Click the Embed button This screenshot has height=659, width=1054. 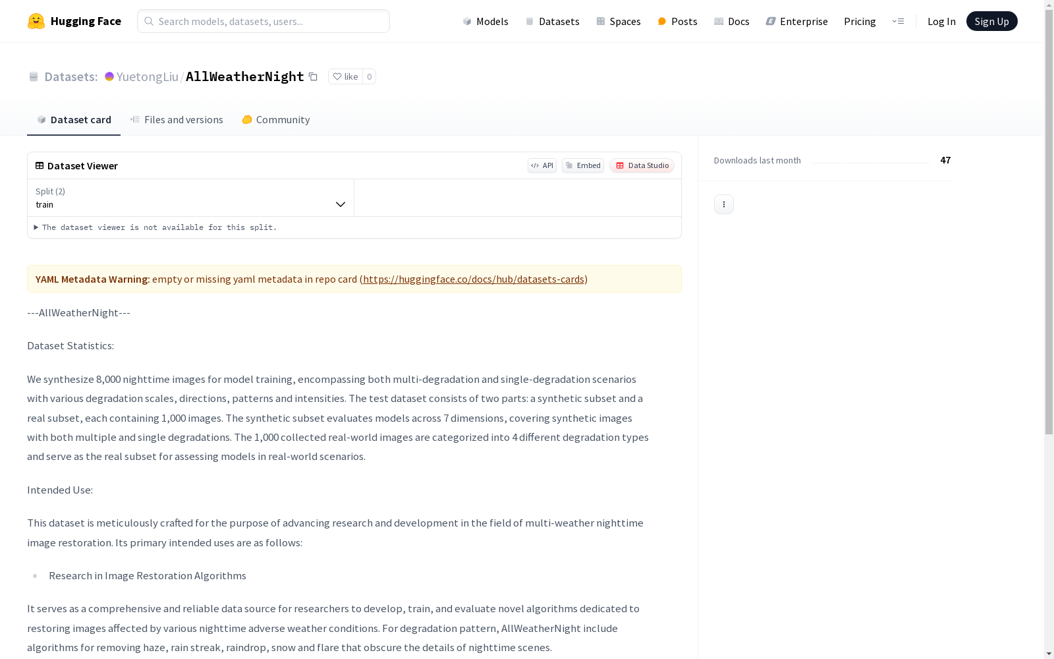[x=583, y=165]
